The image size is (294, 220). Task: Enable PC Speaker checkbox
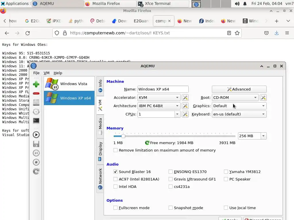pyautogui.click(x=226, y=179)
